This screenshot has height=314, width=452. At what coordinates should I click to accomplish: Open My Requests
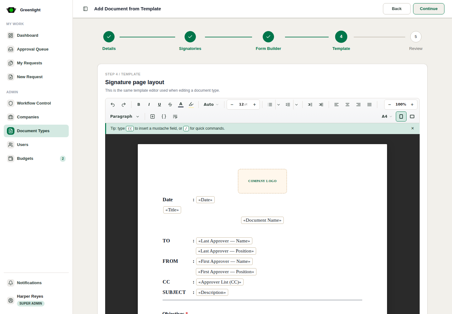click(36, 63)
